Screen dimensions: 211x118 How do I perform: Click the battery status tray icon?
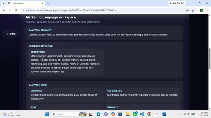193,114
